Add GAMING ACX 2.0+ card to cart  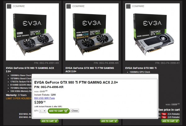click(50, 121)
